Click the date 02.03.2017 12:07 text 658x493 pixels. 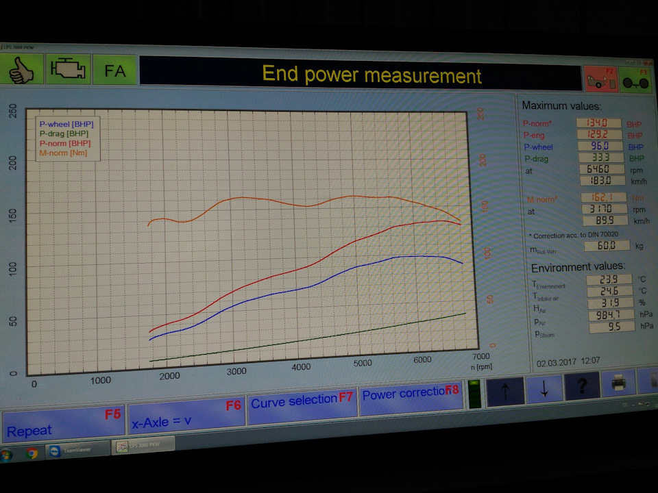coord(568,362)
